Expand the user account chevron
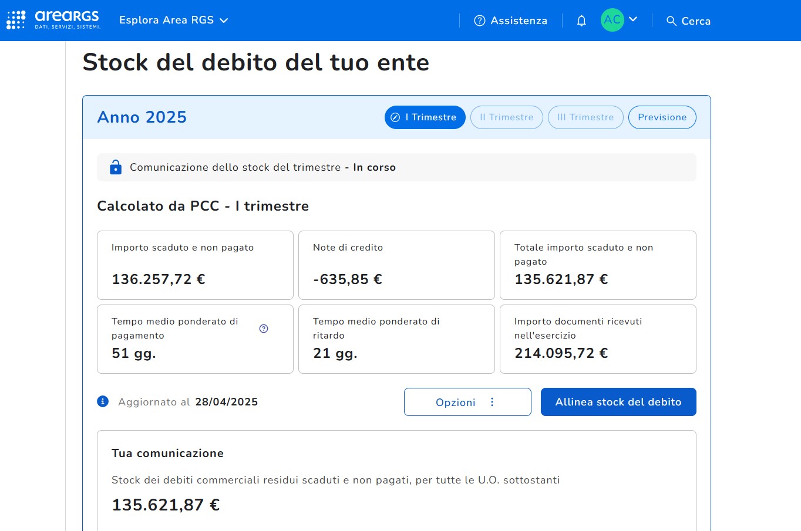 (x=633, y=19)
